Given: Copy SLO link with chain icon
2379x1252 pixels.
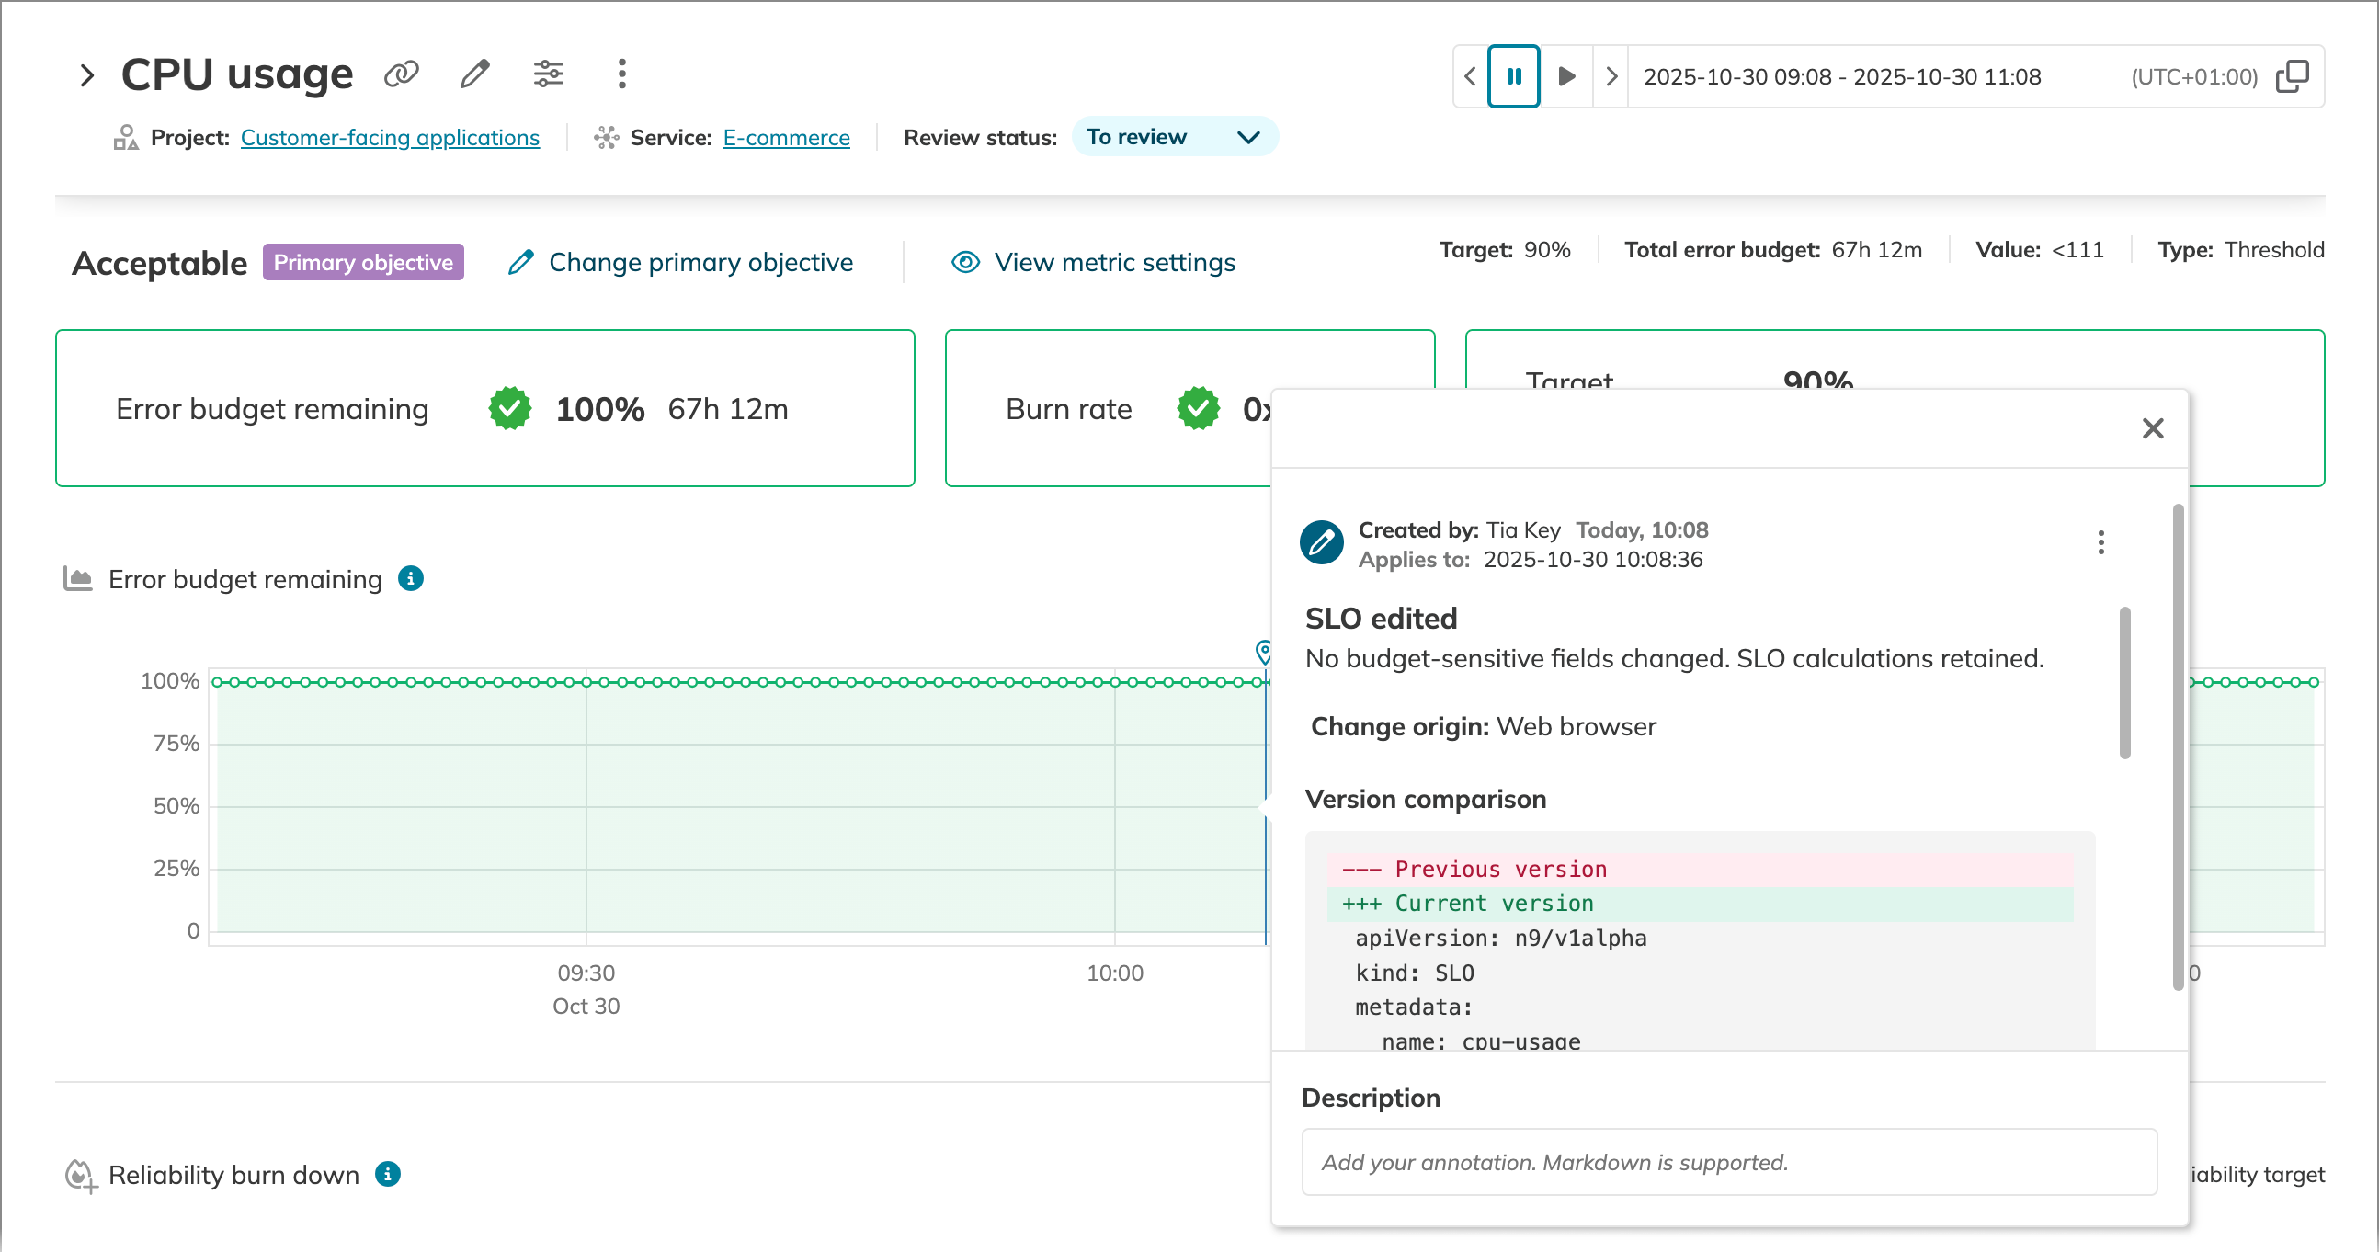Looking at the screenshot, I should (x=401, y=74).
